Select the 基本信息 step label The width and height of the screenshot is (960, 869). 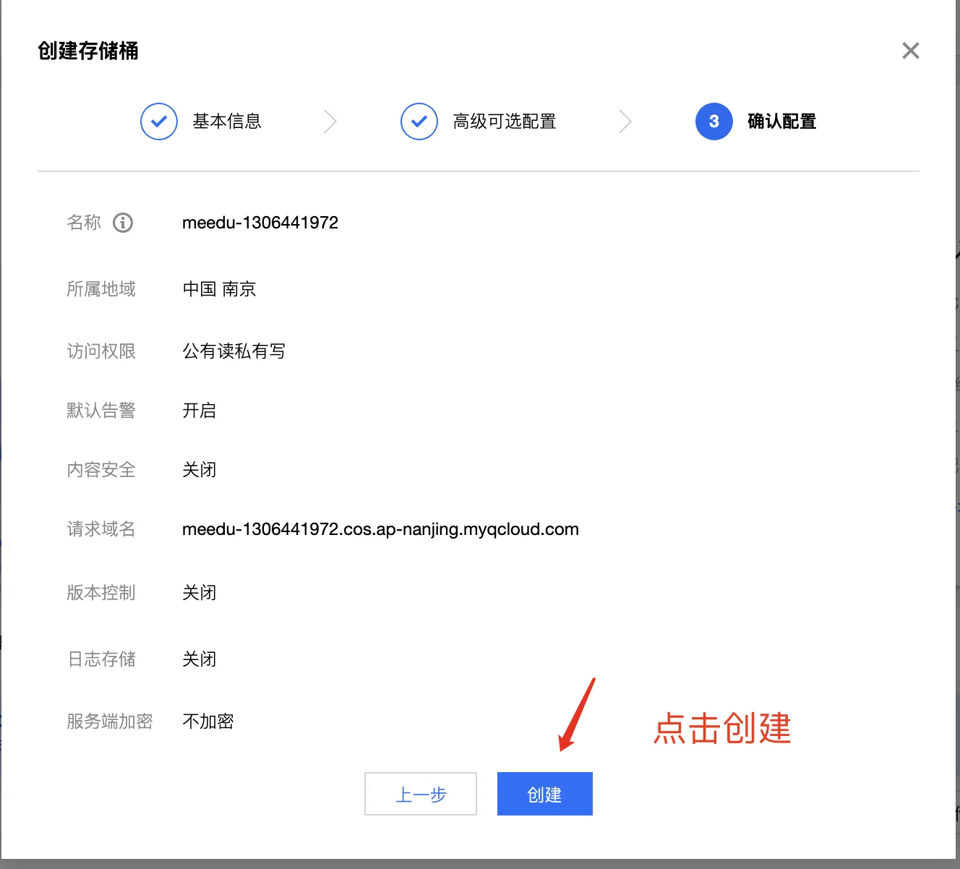click(227, 121)
